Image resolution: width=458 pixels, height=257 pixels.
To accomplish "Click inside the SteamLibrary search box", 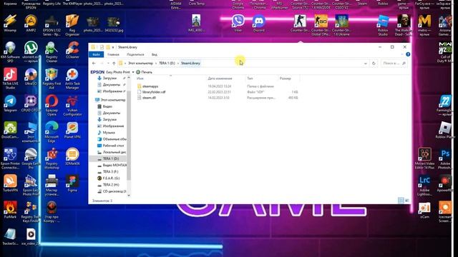I will 394,64.
